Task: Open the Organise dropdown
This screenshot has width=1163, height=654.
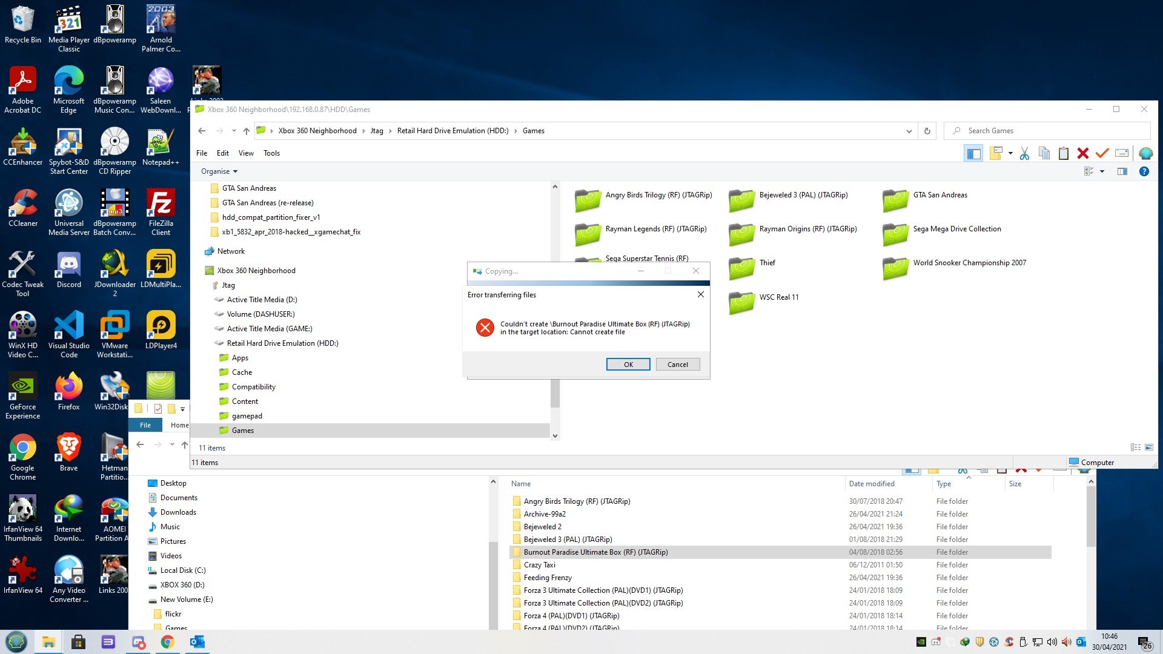Action: click(219, 171)
